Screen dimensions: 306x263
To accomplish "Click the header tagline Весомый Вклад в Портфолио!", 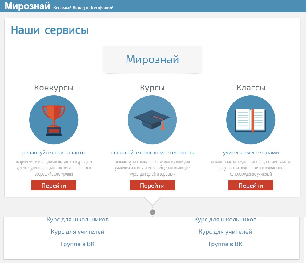I will point(83,8).
